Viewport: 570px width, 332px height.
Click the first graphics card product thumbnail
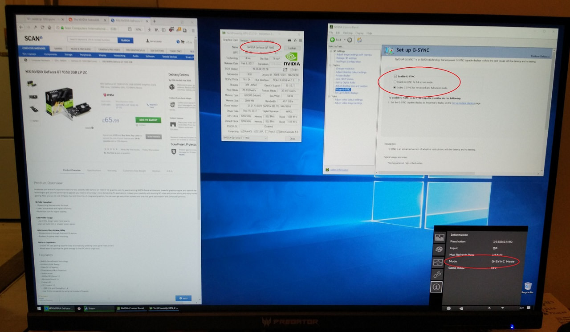coord(32,83)
